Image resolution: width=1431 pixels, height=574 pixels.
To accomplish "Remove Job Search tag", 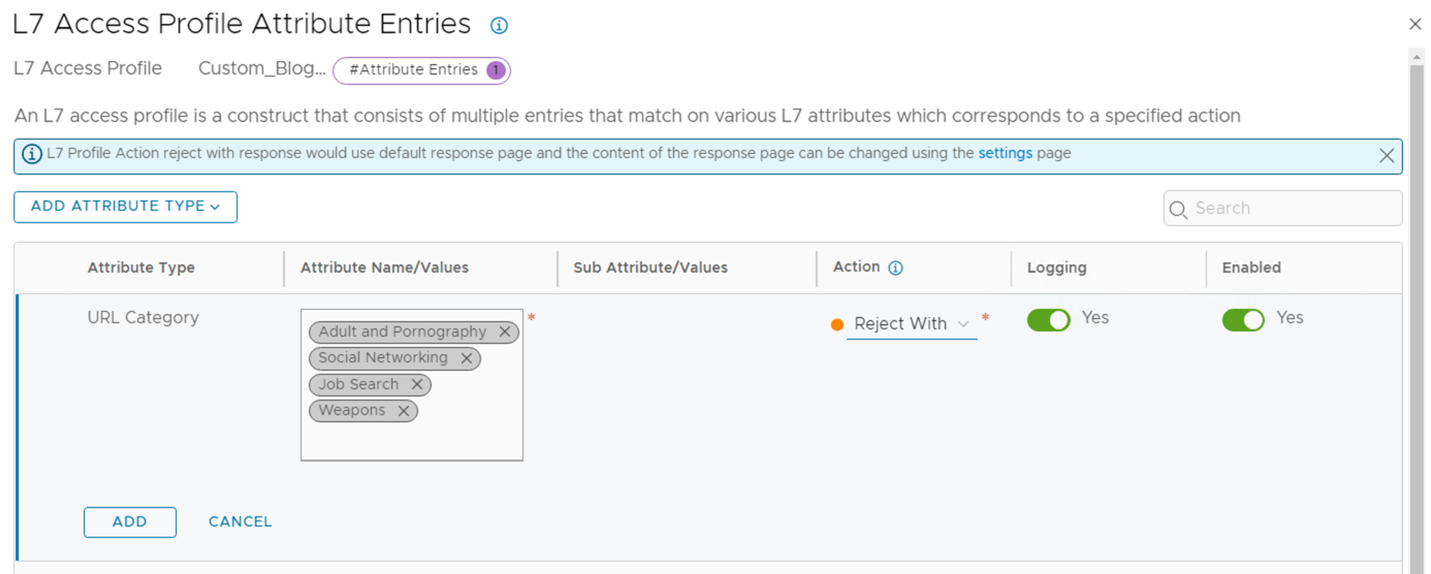I will [x=417, y=385].
